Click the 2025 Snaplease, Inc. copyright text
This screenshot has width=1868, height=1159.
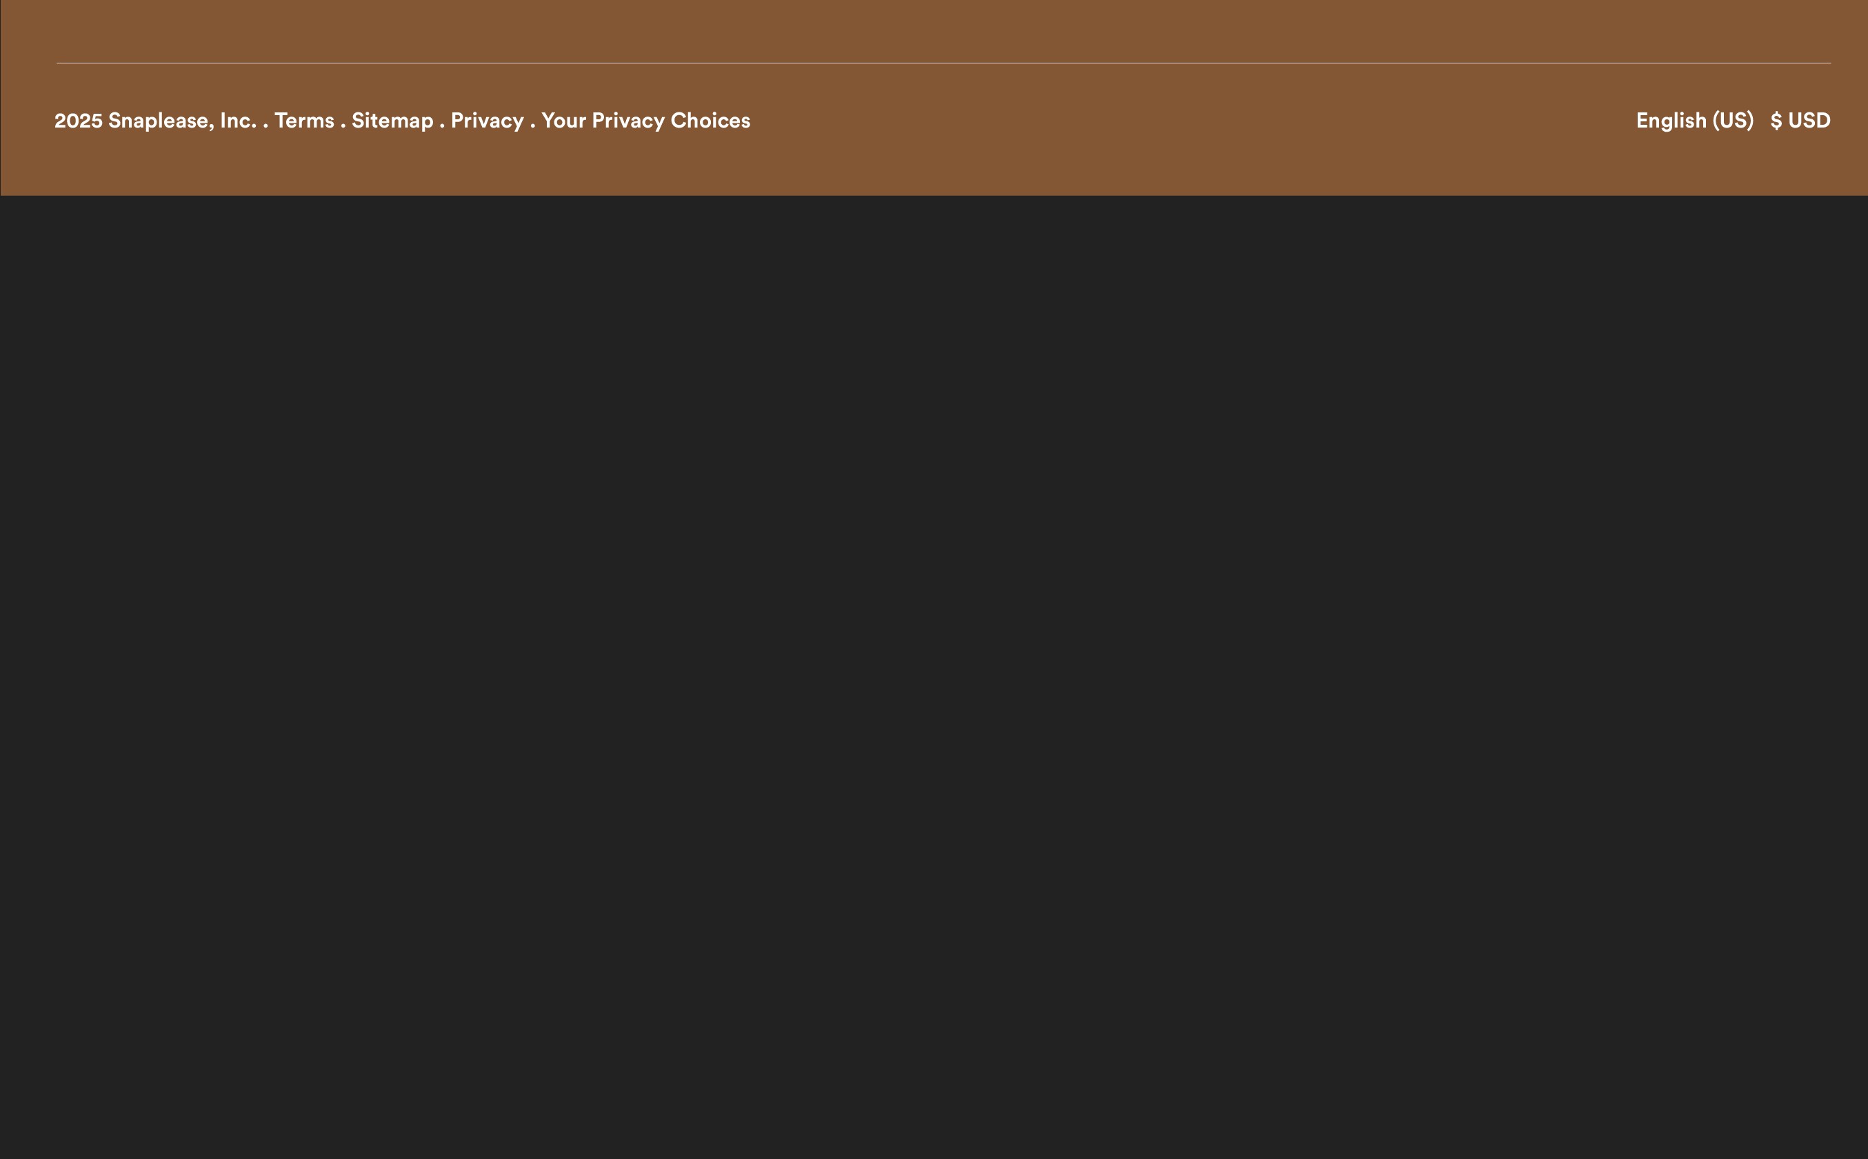(155, 121)
